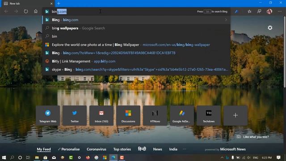Image resolution: width=286 pixels, height=161 pixels.
Task: Click the forward navigation arrow
Action: click(x=16, y=12)
